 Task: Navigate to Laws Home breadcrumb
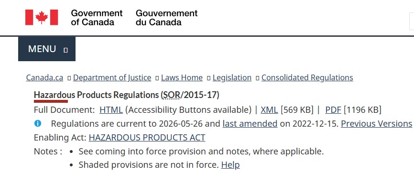pyautogui.click(x=182, y=77)
